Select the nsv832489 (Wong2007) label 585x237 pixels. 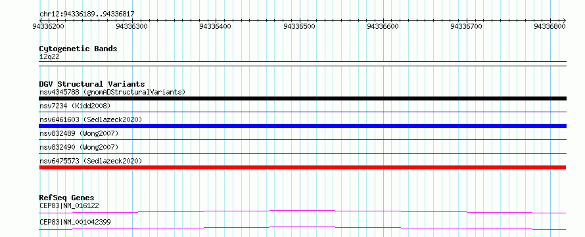click(79, 133)
